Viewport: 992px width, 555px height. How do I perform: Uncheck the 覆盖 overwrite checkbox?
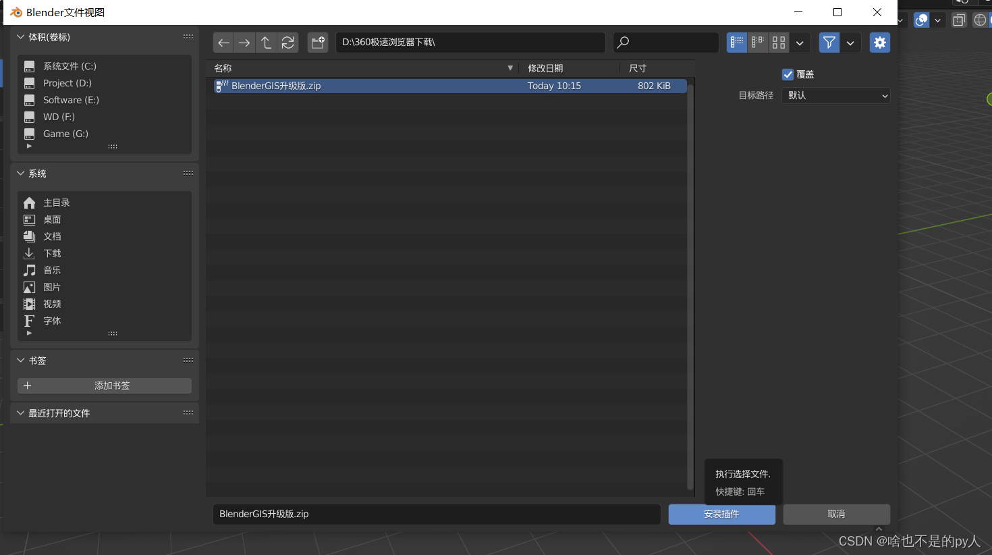click(x=788, y=74)
